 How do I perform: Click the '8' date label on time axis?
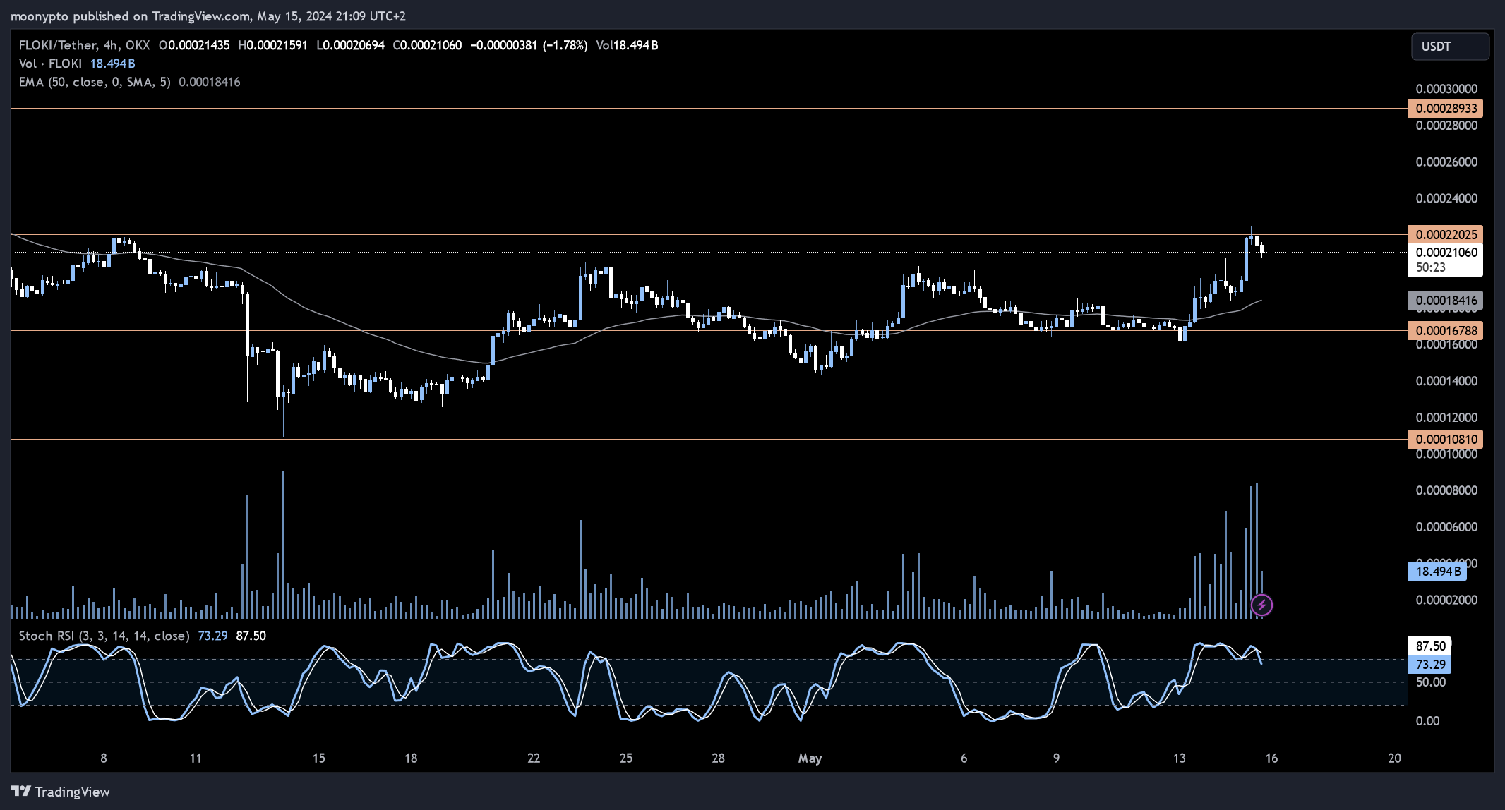[104, 758]
